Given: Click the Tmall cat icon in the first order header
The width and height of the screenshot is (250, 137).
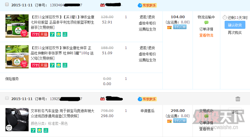Looking at the screenshot, I should [x=102, y=5].
